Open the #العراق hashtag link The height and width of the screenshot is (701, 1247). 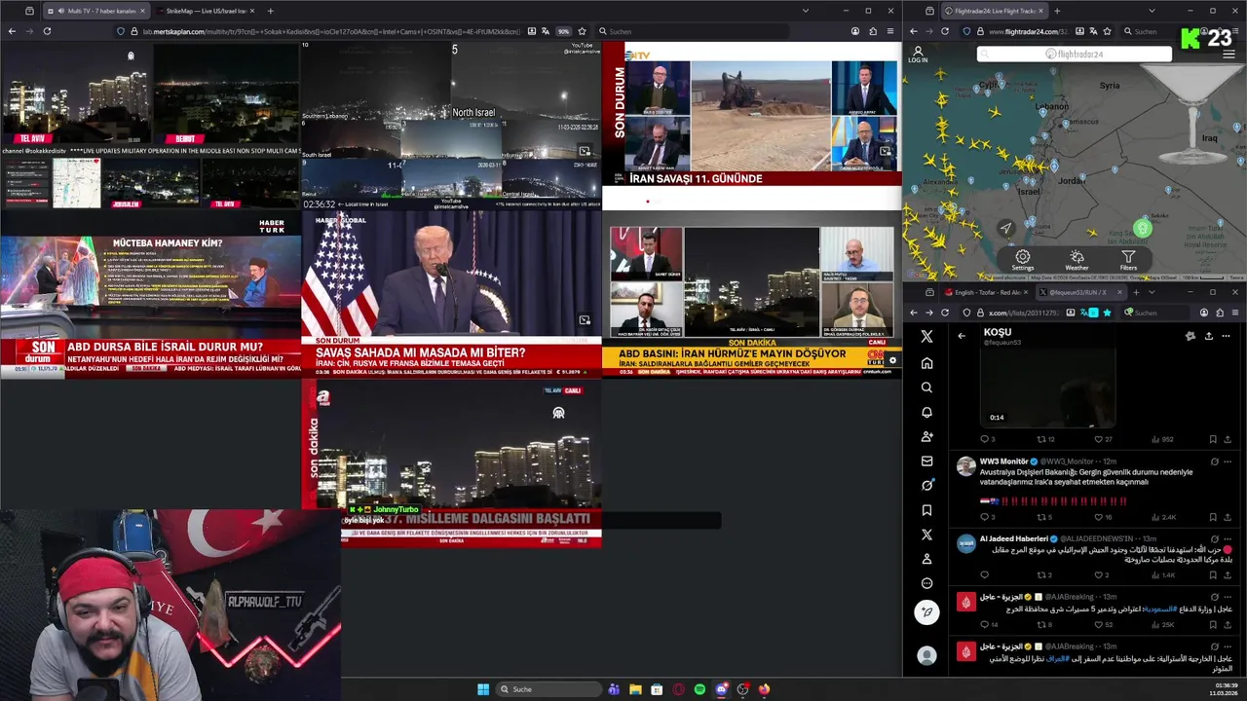[x=1057, y=658]
